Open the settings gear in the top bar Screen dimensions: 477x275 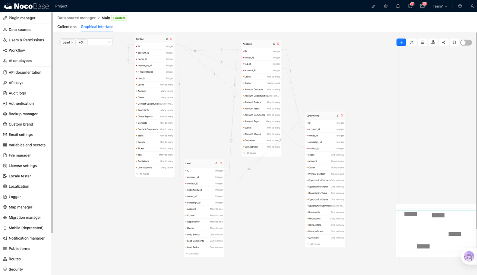coord(385,6)
